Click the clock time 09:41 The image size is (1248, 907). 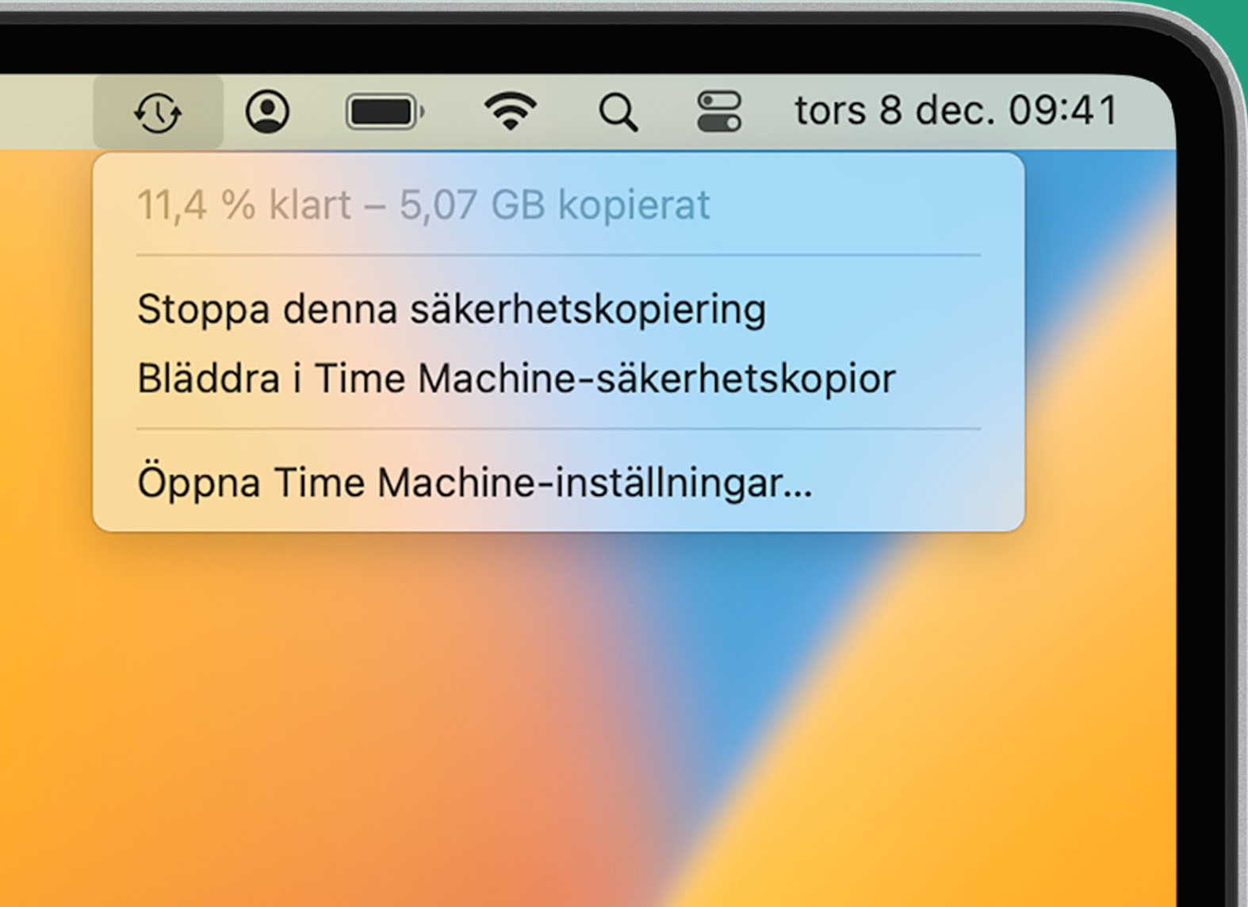pos(1063,110)
